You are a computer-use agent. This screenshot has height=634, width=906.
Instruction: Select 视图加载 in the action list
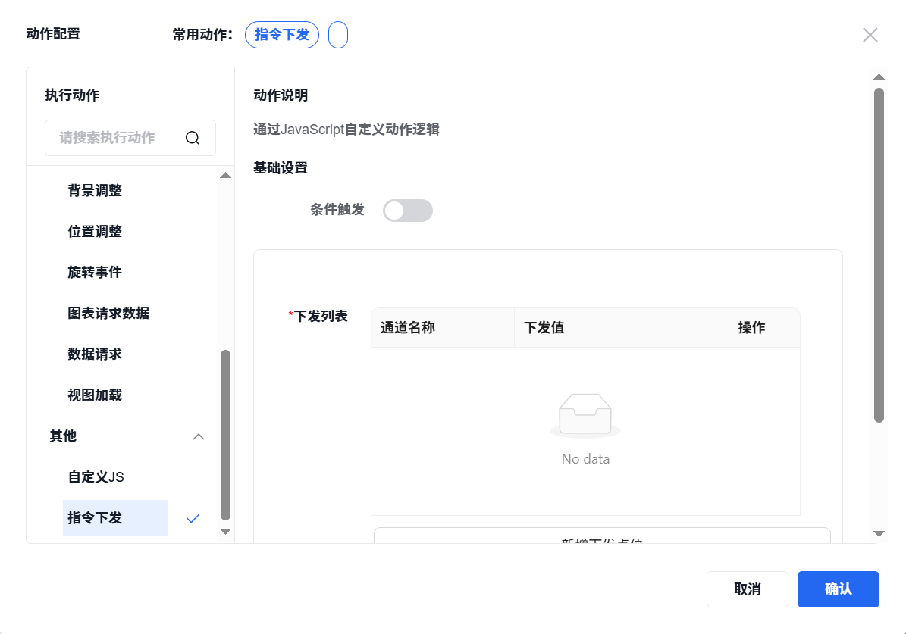coord(95,395)
